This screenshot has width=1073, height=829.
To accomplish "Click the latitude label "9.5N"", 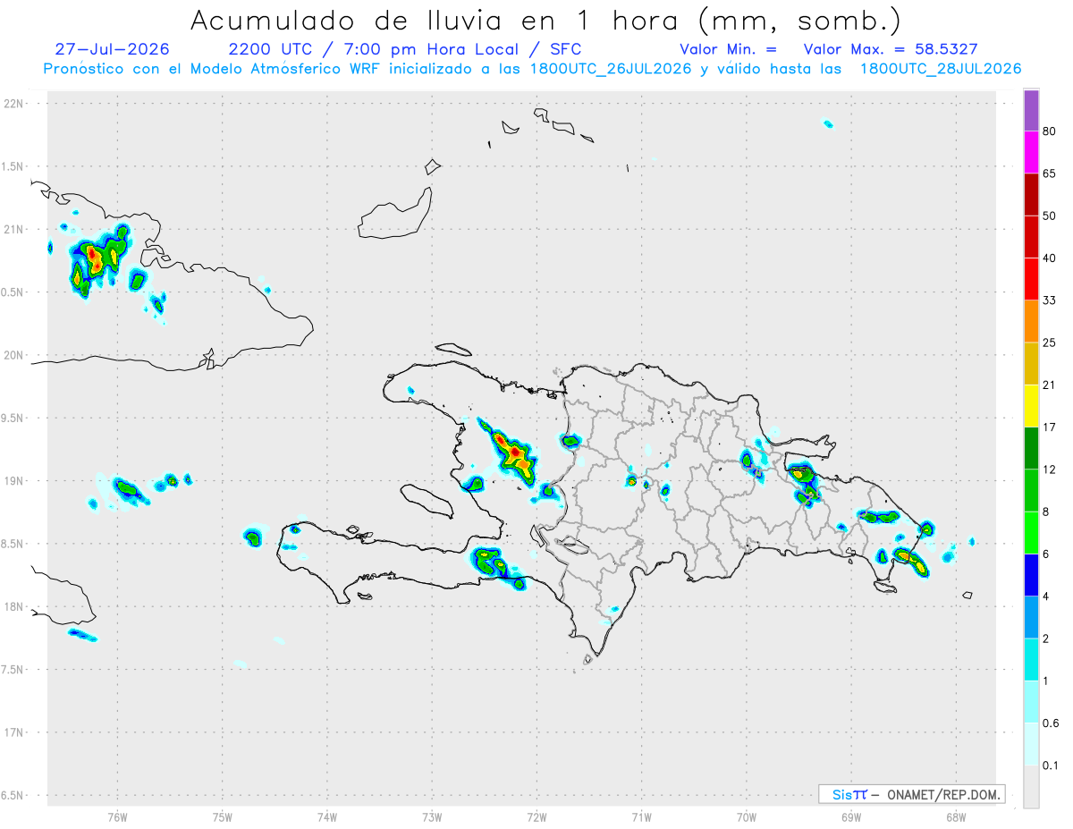I will (13, 418).
